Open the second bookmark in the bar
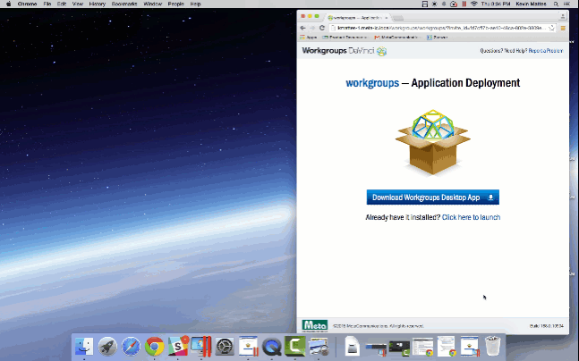Image resolution: width=579 pixels, height=361 pixels. pyautogui.click(x=345, y=38)
